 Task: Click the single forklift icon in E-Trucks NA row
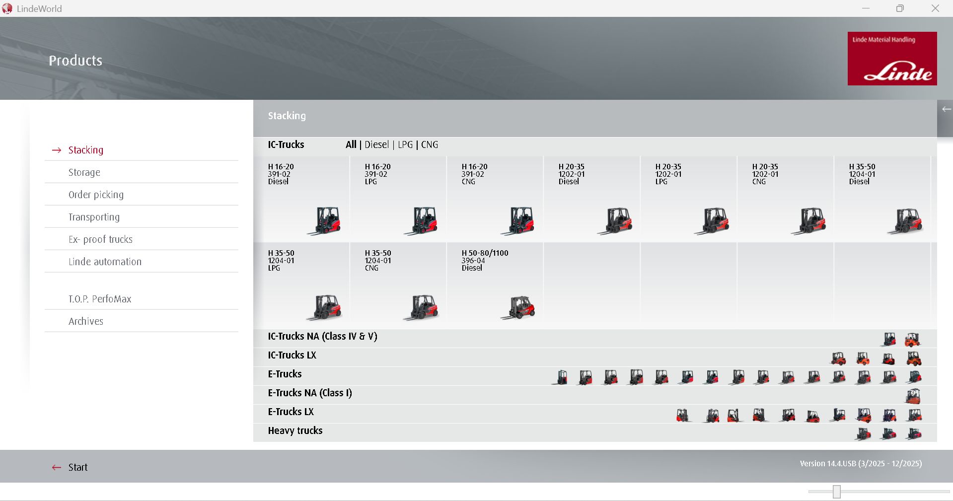click(913, 396)
